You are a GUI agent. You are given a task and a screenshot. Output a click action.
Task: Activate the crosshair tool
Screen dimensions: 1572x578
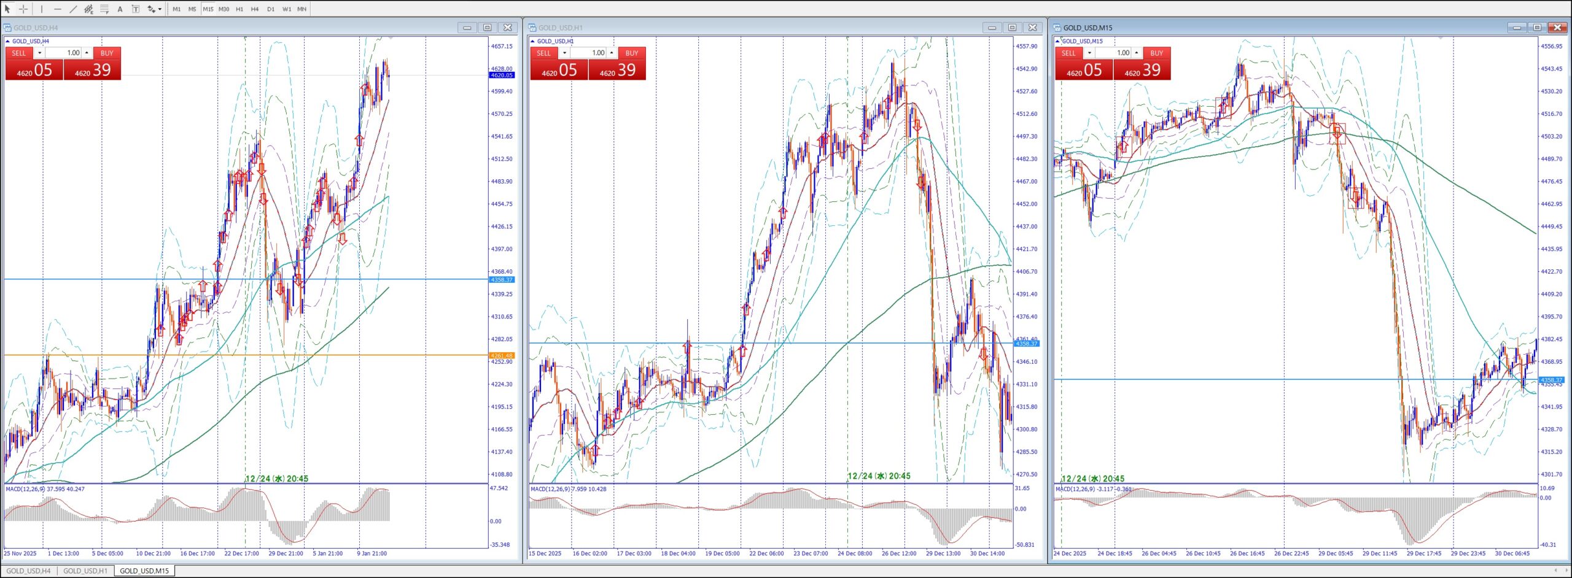click(23, 9)
